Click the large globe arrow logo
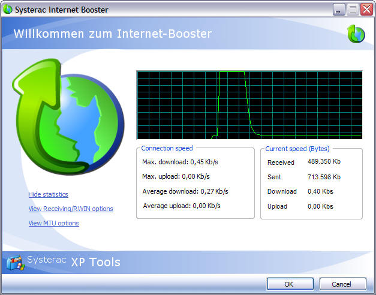 [x=68, y=116]
